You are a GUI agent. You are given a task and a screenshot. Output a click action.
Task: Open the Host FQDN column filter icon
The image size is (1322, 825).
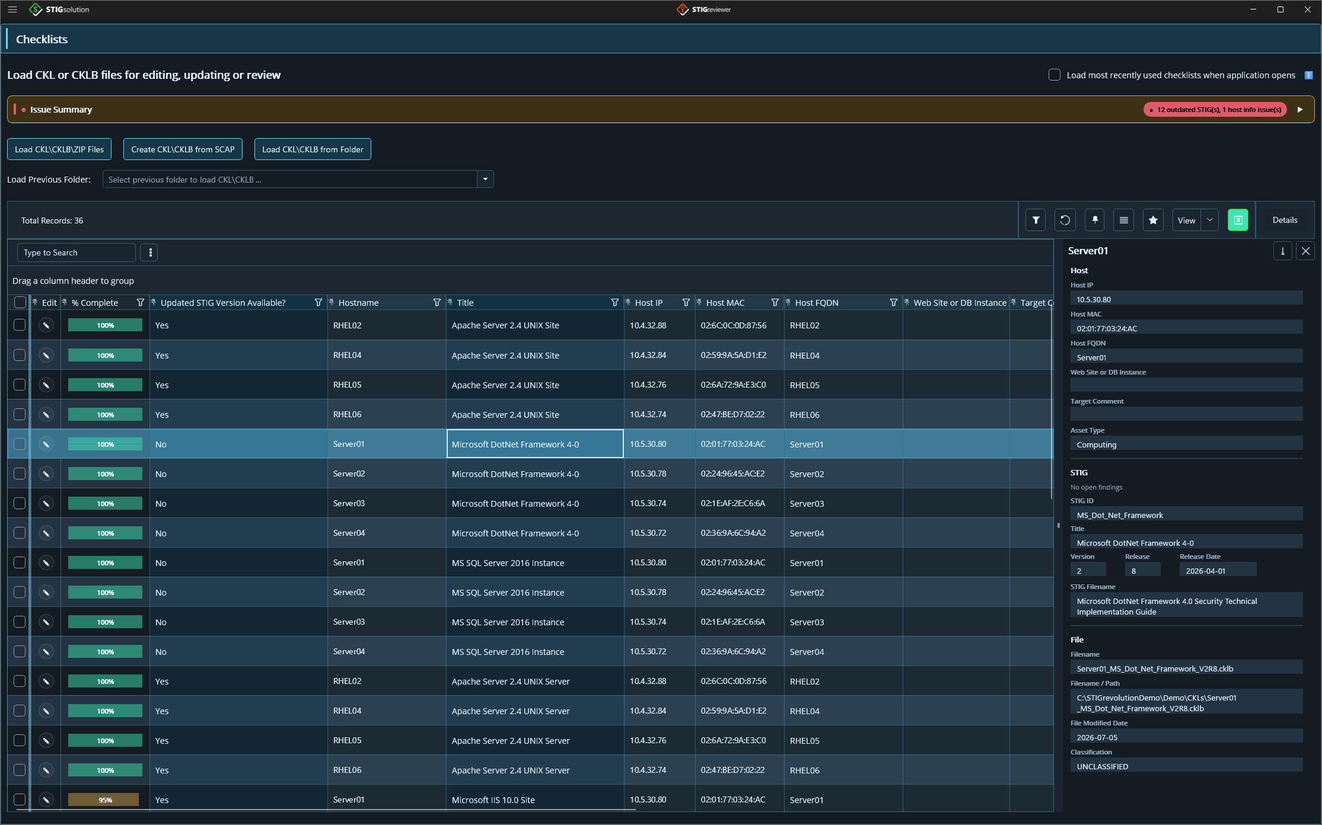coord(894,302)
